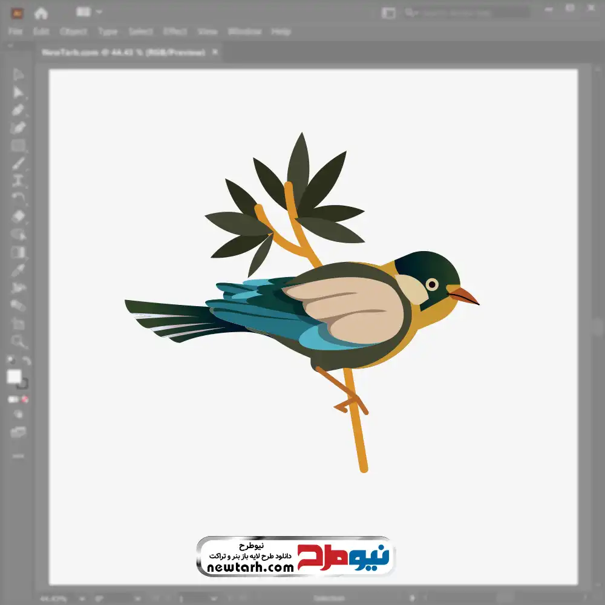Viewport: 605px width, 605px height.
Task: Open the Effect menu
Action: (175, 31)
